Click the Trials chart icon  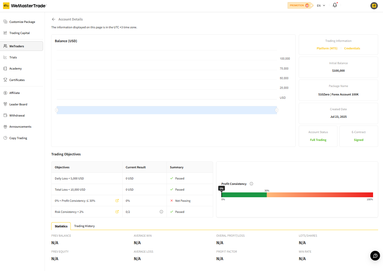click(5, 57)
